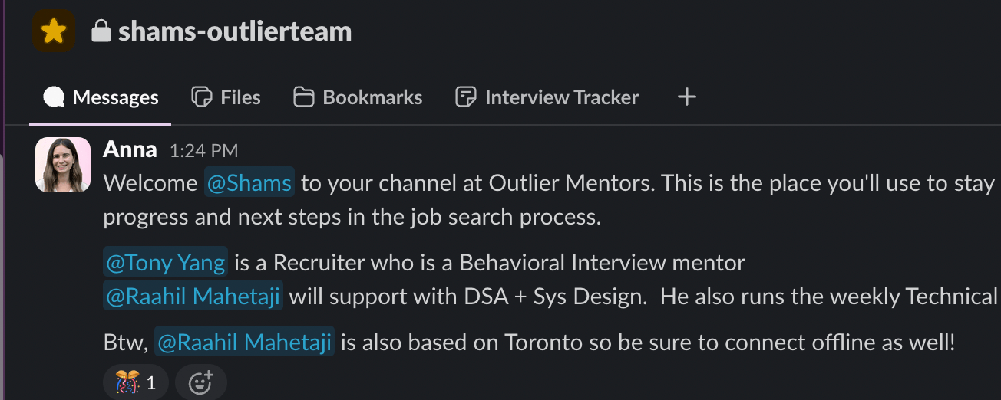
Task: Click the Interview Tracker canvas icon
Action: pos(465,98)
